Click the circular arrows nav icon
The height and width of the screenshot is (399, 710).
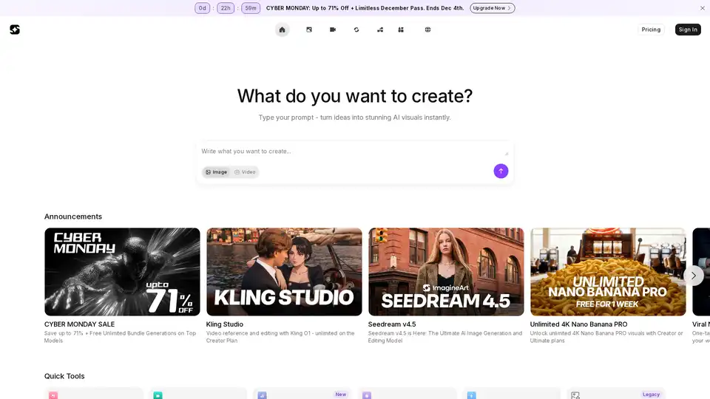point(356,30)
